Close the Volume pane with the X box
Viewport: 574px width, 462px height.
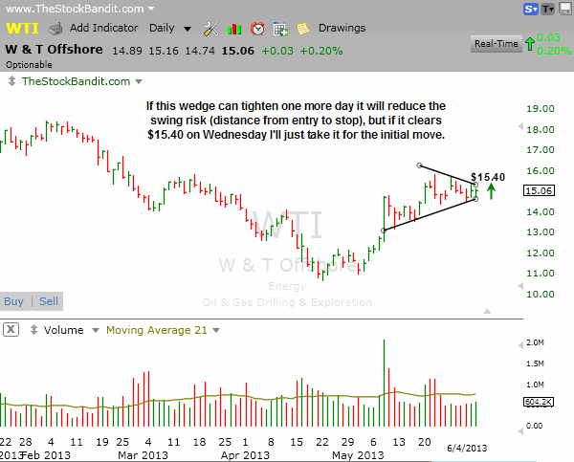pyautogui.click(x=11, y=329)
